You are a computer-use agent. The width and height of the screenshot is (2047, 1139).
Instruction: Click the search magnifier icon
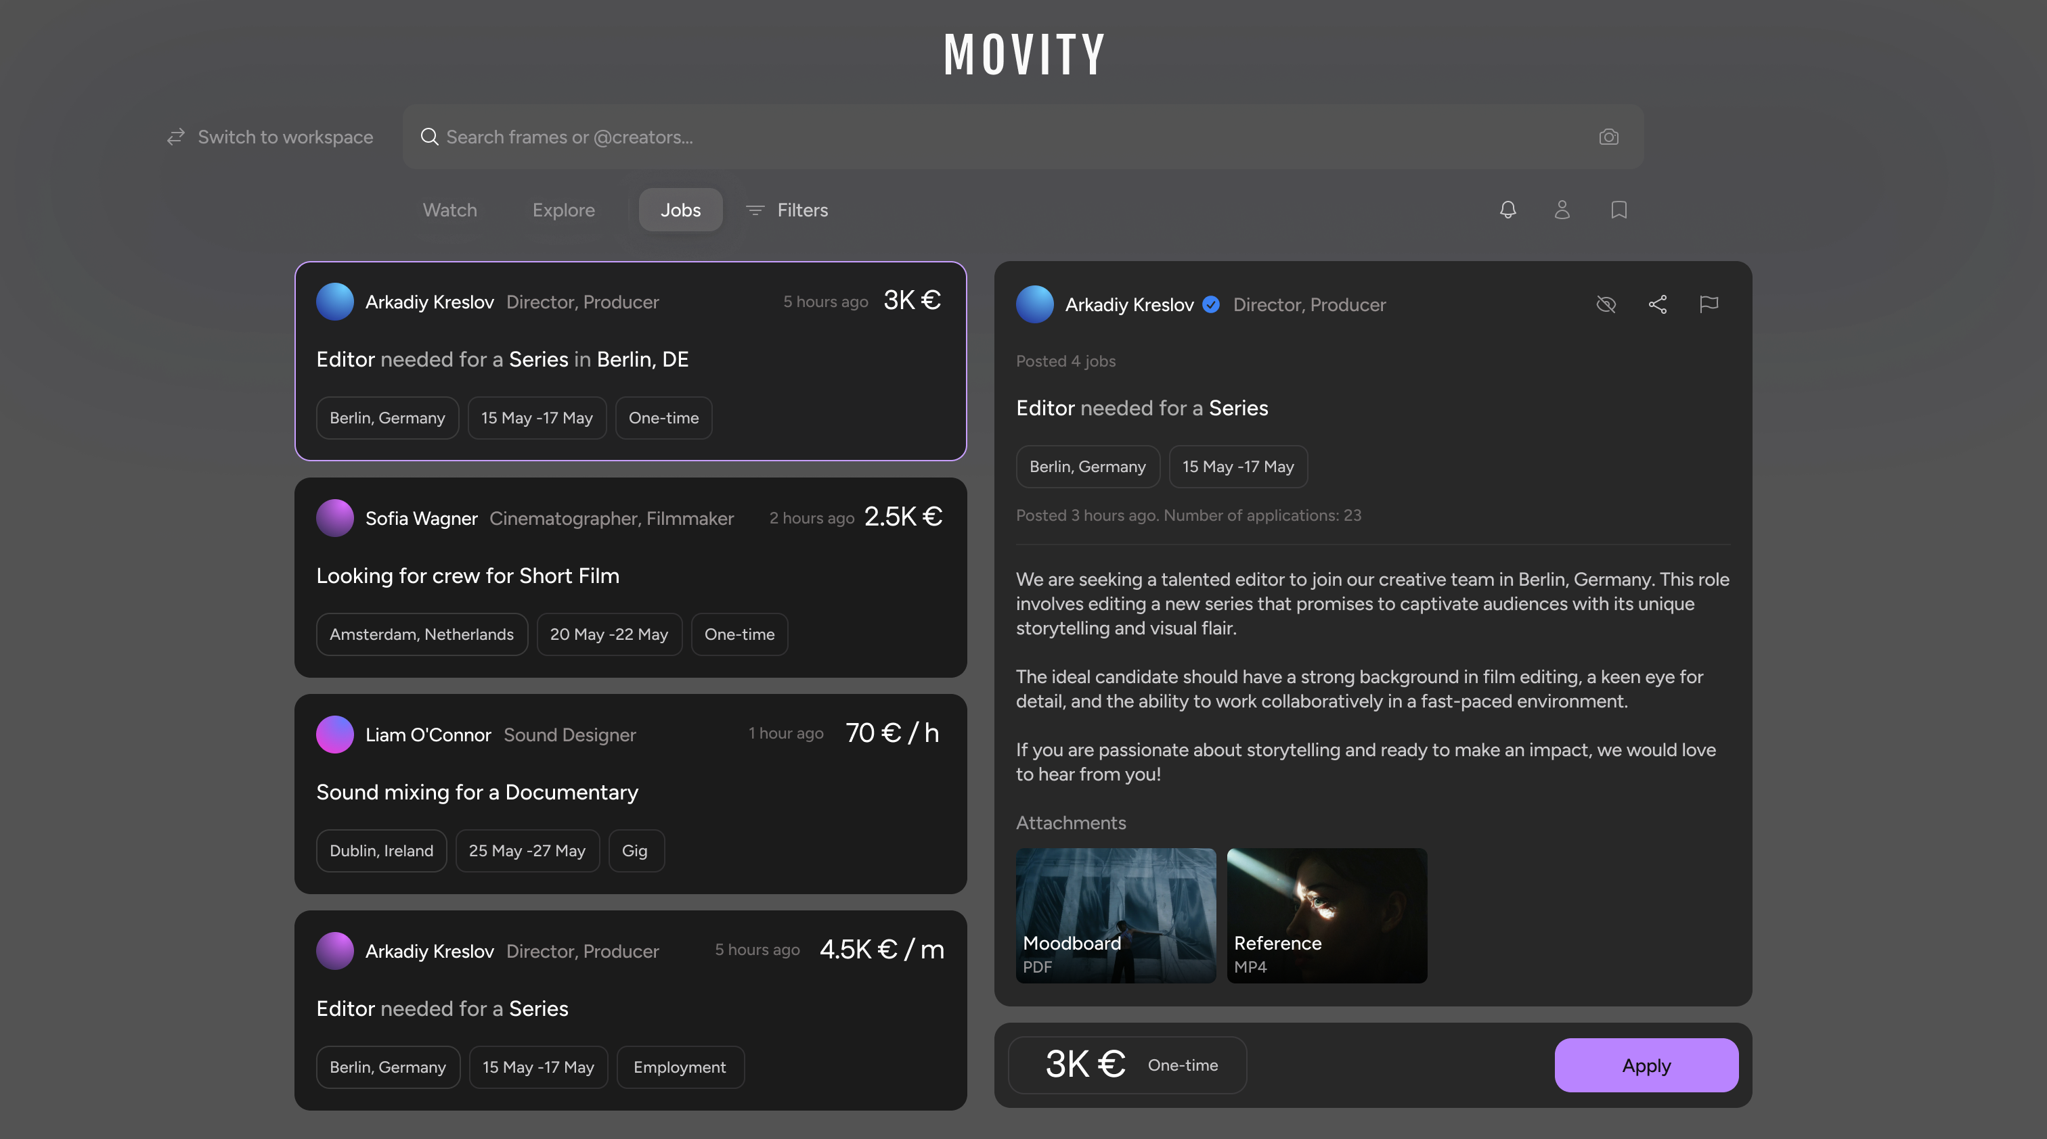429,137
